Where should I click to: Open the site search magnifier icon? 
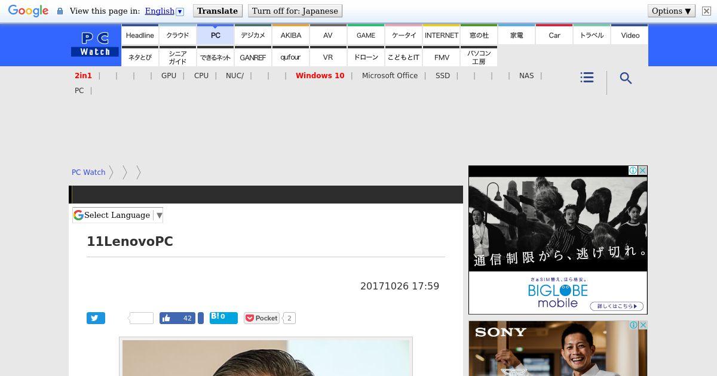pos(626,78)
